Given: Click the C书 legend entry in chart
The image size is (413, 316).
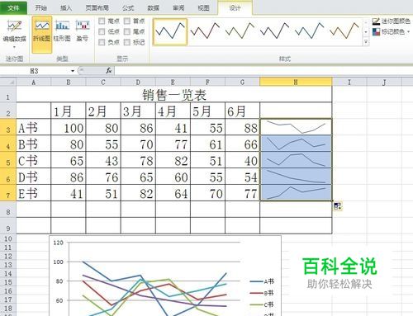Looking at the screenshot, I should coord(262,304).
